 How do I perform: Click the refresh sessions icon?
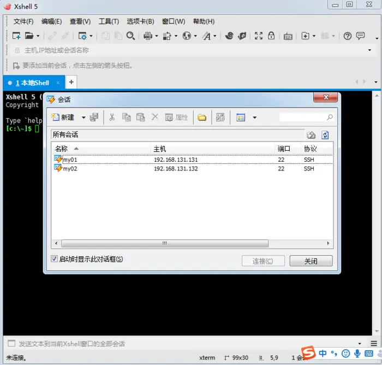click(325, 135)
